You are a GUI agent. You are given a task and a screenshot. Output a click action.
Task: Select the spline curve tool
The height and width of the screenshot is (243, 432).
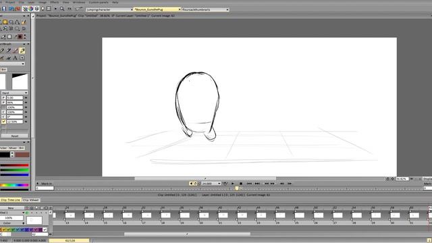pyautogui.click(x=18, y=22)
